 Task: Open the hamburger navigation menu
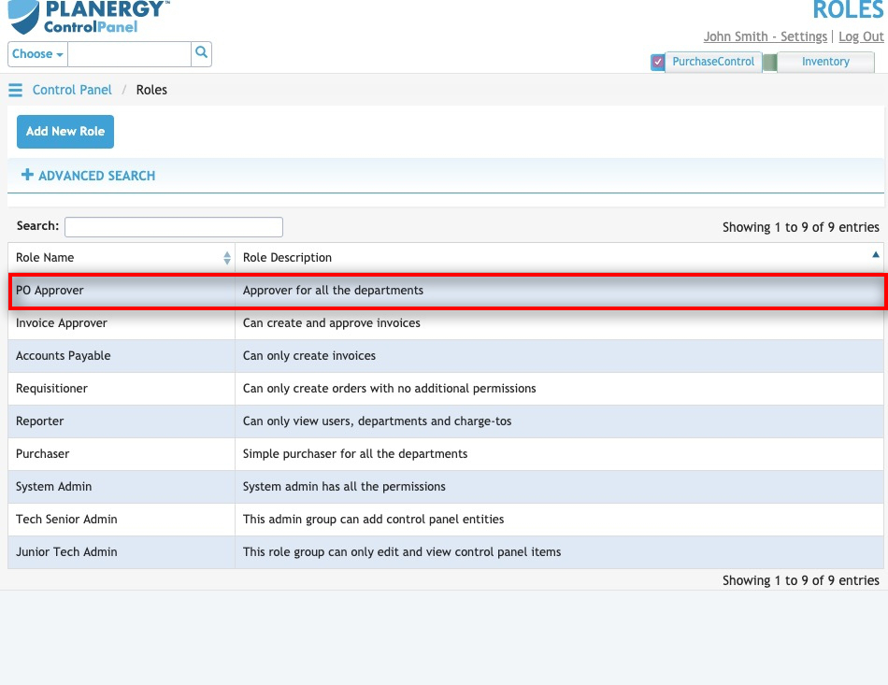point(15,90)
